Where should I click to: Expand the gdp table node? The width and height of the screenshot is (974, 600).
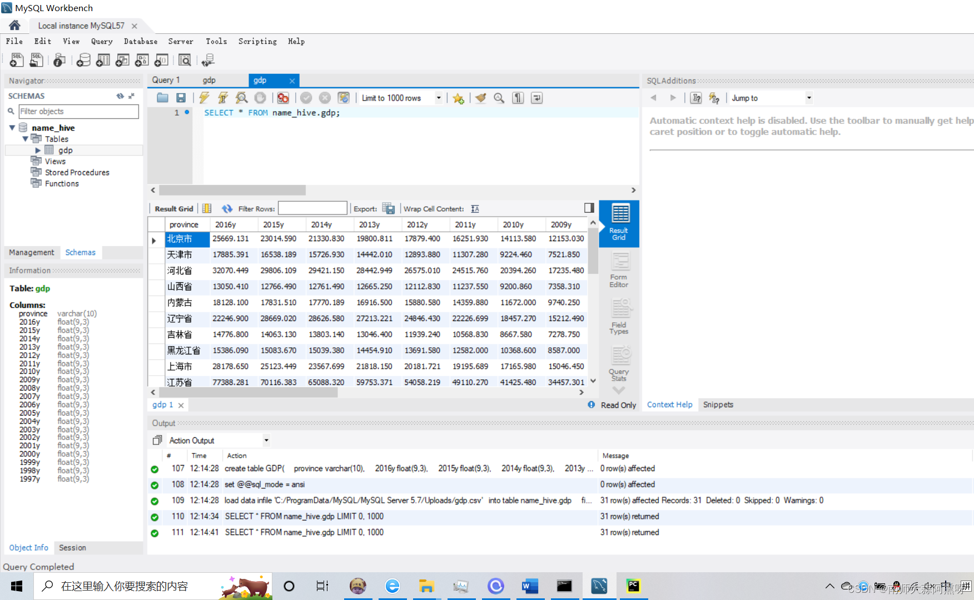click(x=38, y=150)
